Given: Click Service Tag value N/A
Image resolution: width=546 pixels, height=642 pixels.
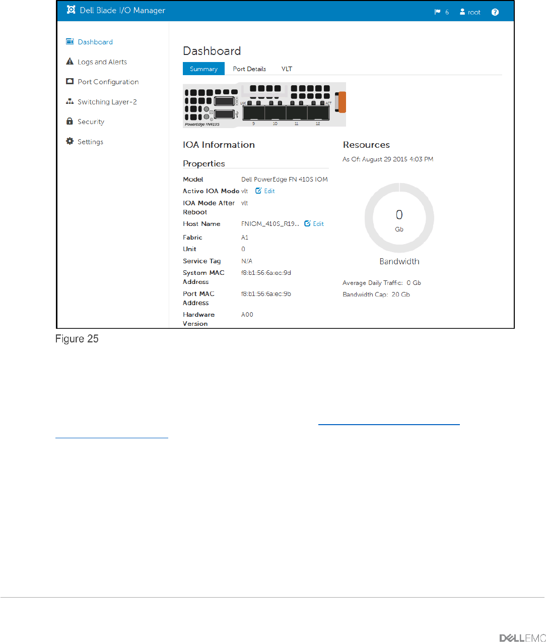Looking at the screenshot, I should coord(247,261).
